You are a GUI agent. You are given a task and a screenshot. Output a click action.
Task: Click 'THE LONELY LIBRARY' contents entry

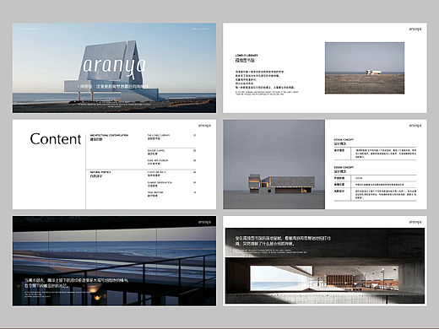(159, 135)
